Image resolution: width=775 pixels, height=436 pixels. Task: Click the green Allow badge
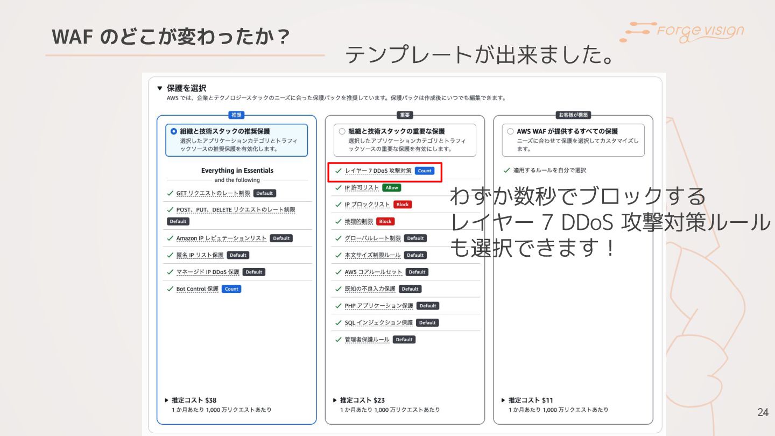tap(392, 188)
